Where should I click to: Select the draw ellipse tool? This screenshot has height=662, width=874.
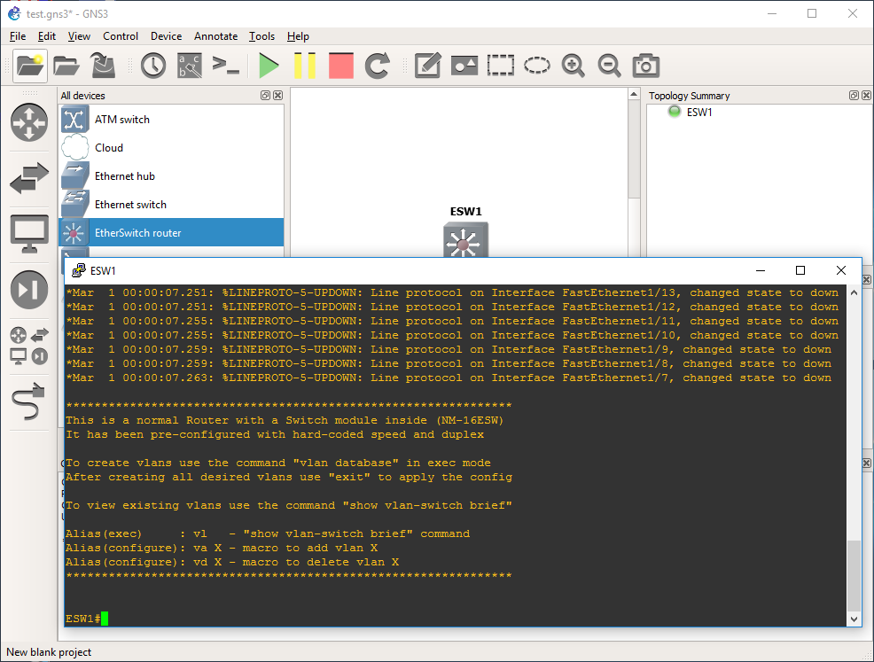pyautogui.click(x=537, y=66)
